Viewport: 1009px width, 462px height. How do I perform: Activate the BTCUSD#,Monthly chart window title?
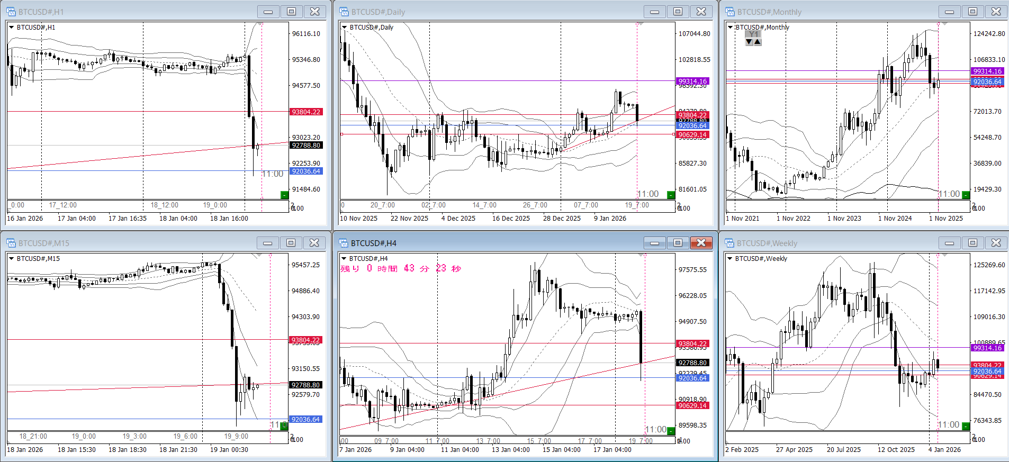click(769, 12)
